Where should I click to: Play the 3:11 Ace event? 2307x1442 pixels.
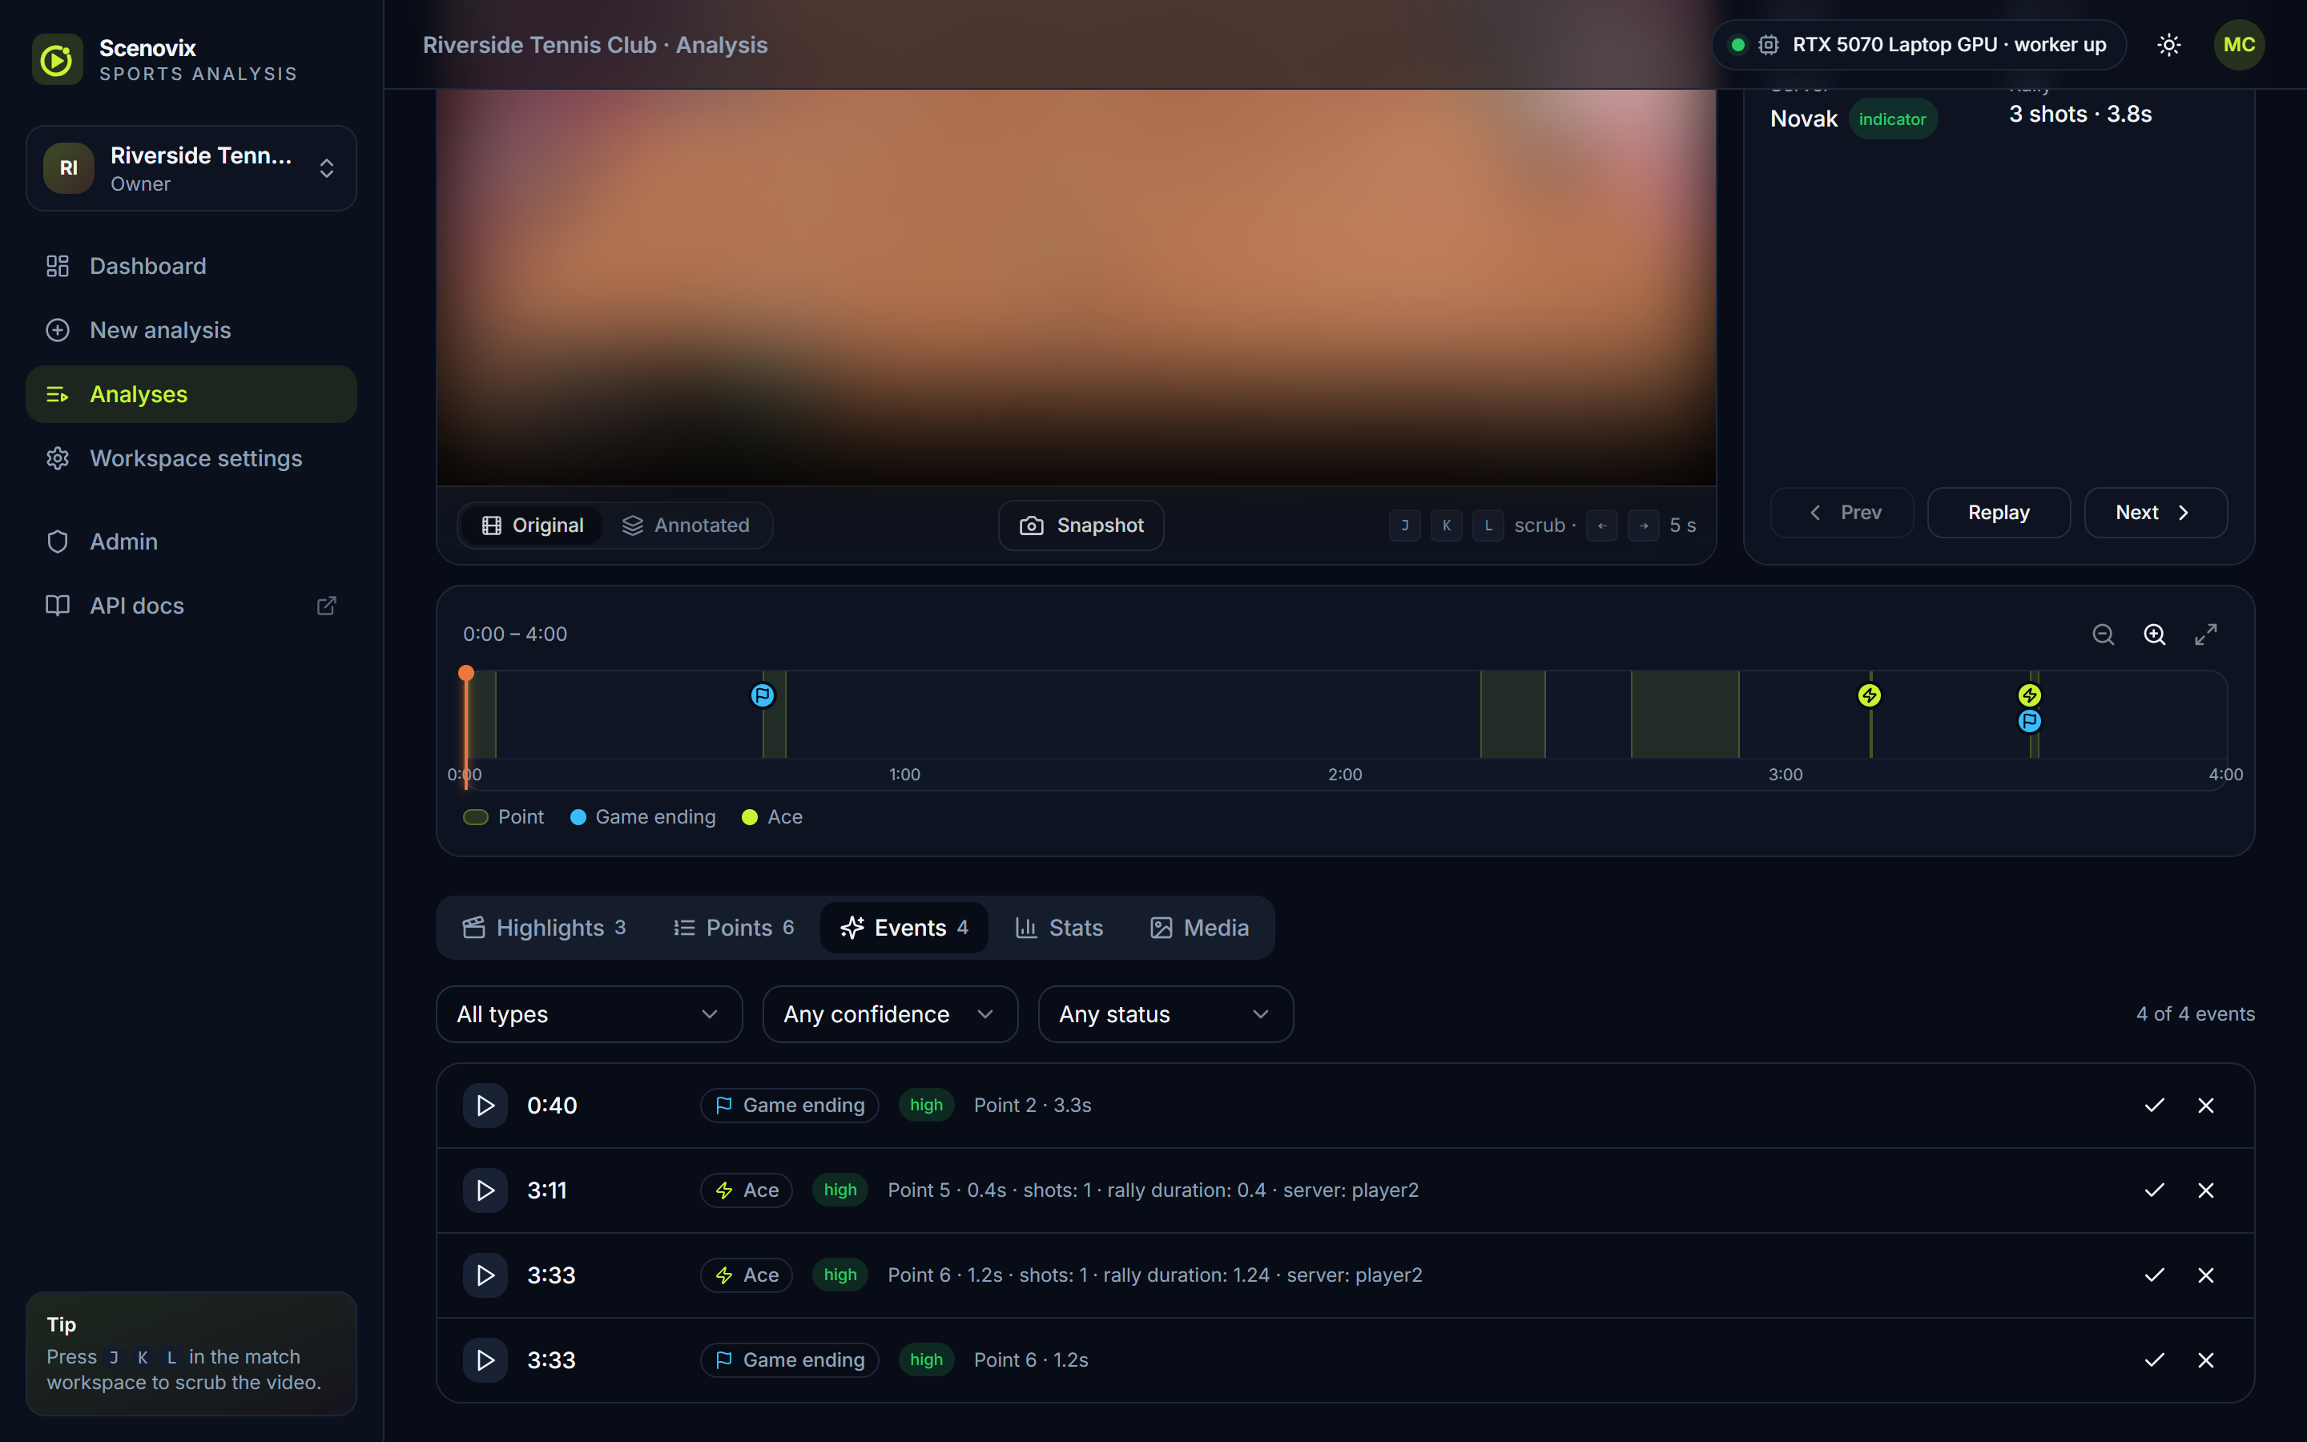coord(485,1190)
